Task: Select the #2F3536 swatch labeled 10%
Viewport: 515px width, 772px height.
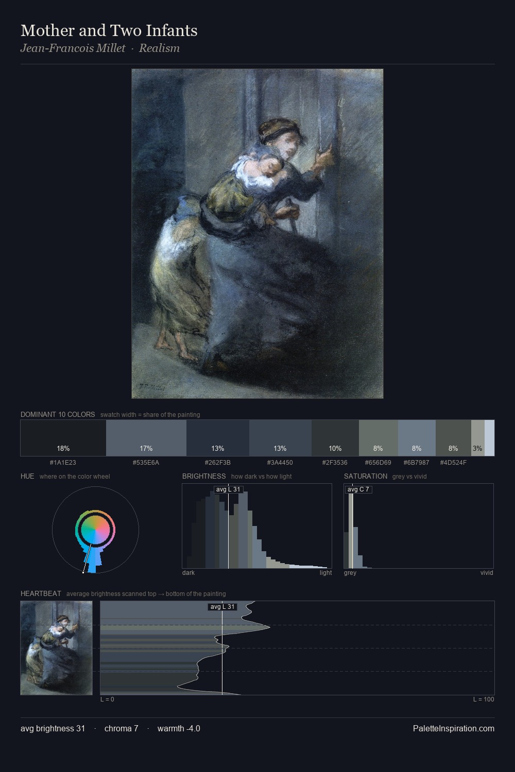Action: tap(335, 438)
